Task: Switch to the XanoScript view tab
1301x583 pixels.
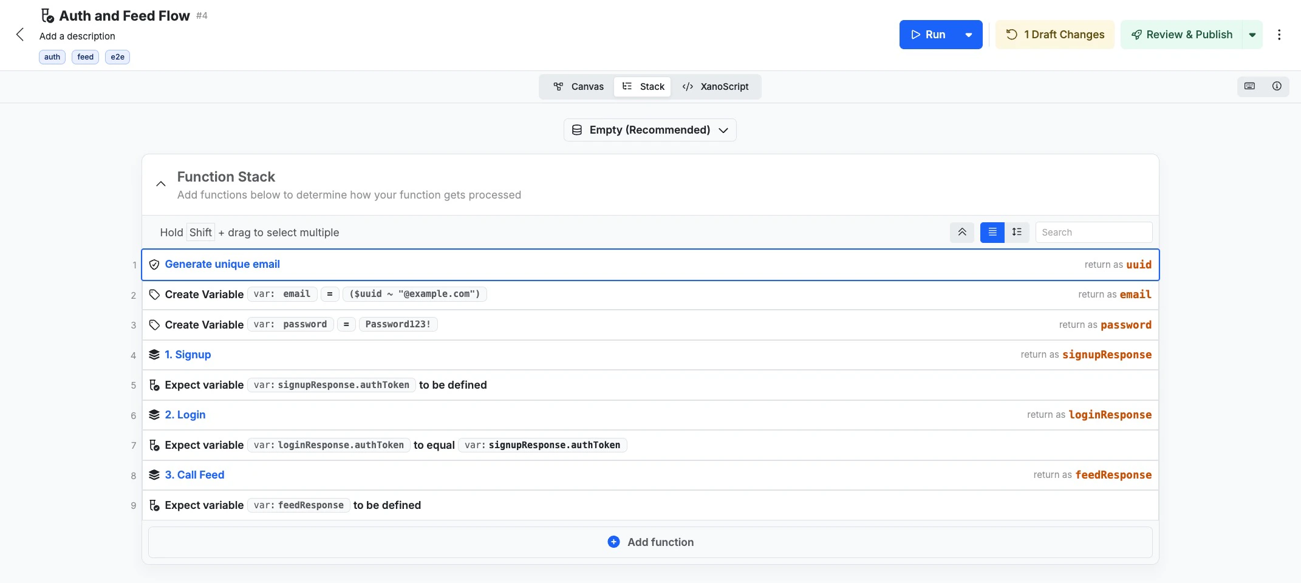Action: (715, 87)
